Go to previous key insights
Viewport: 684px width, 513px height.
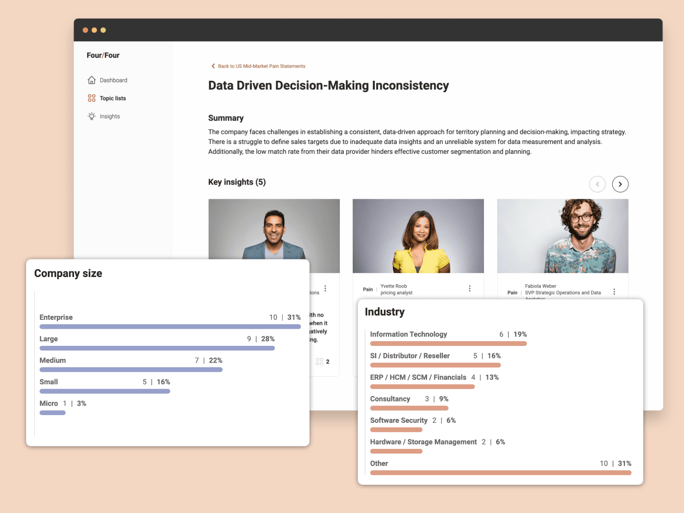[x=597, y=184]
